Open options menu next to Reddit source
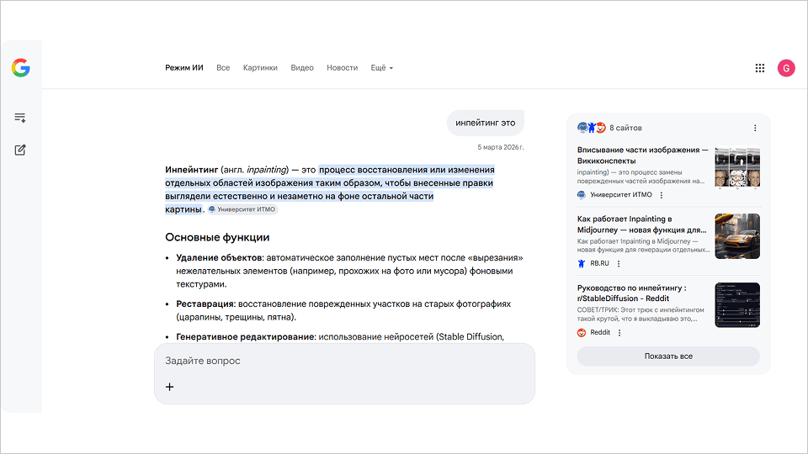 point(619,333)
